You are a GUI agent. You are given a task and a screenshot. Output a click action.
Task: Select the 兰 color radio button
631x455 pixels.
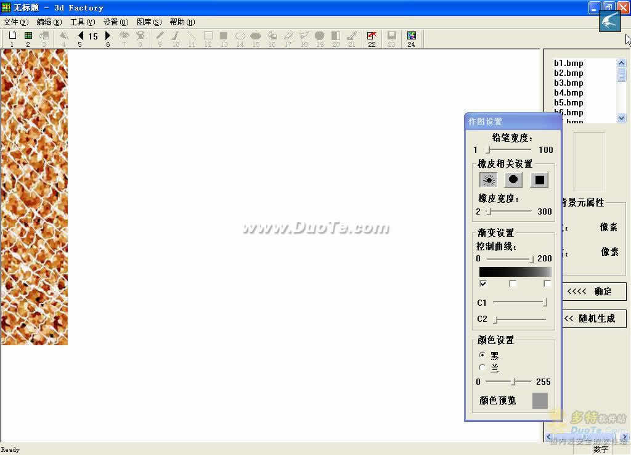click(482, 368)
